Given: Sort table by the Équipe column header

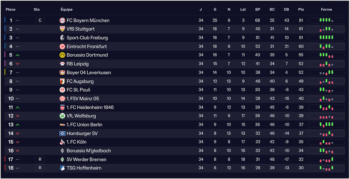Looking at the screenshot, I should [67, 9].
